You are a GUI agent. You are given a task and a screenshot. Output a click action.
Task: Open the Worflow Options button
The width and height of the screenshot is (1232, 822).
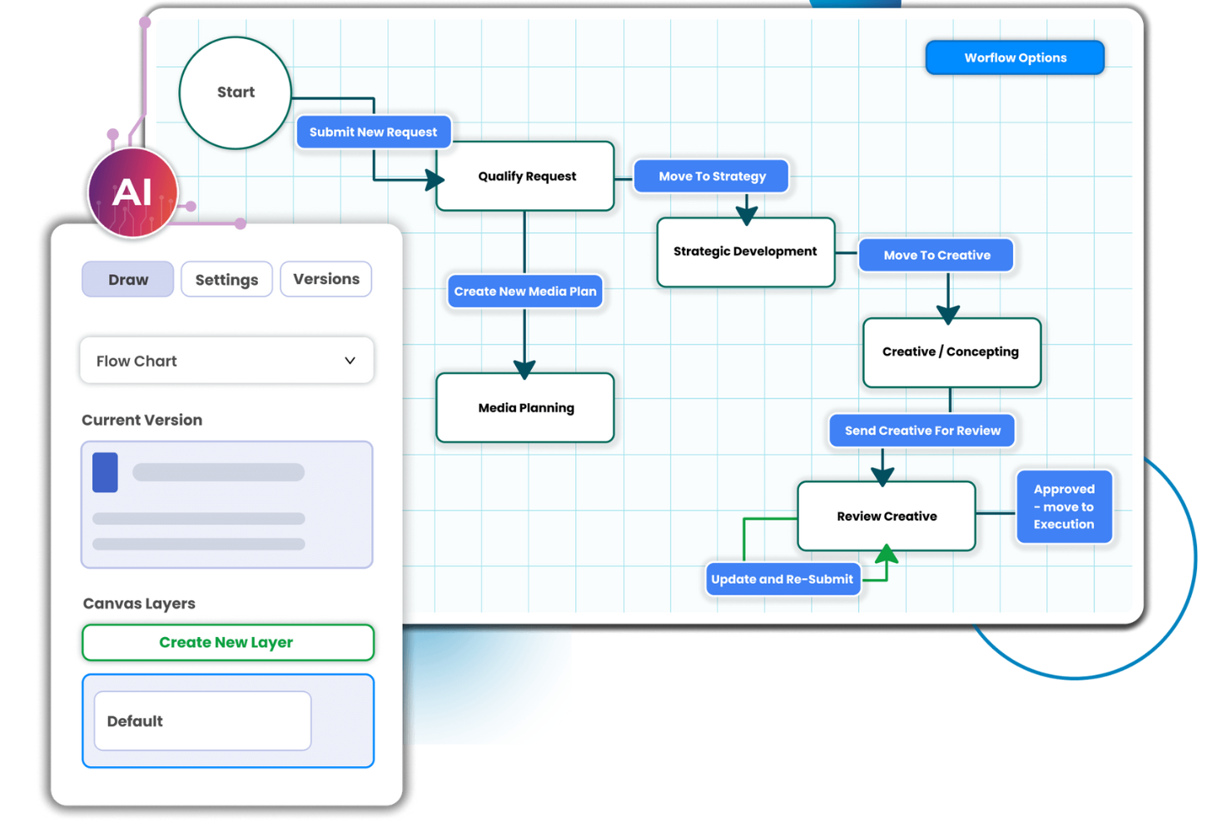(x=1015, y=58)
